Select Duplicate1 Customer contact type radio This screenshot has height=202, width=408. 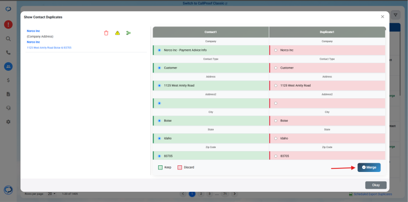276,68
